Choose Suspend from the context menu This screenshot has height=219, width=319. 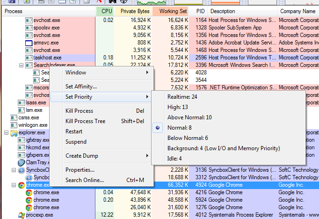coord(101,142)
